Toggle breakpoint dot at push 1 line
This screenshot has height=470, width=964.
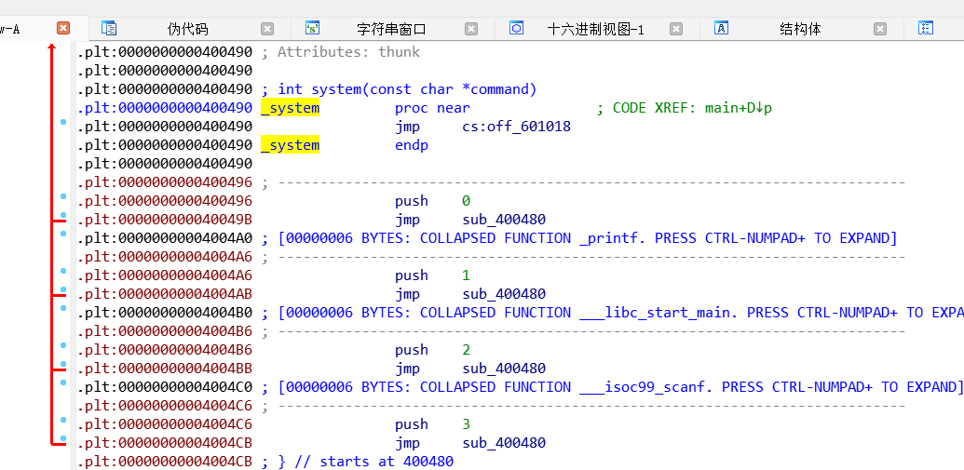[63, 271]
